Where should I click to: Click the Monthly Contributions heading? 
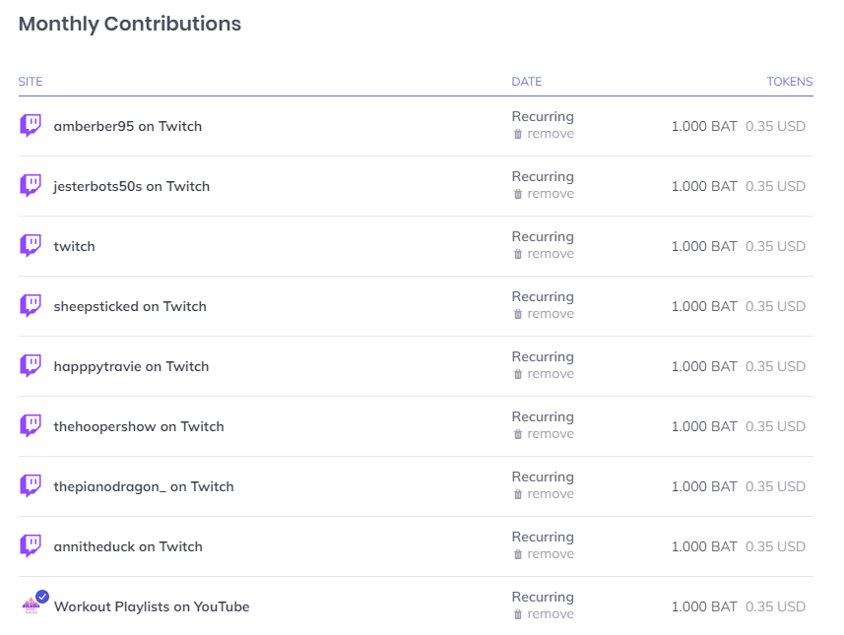click(x=130, y=24)
